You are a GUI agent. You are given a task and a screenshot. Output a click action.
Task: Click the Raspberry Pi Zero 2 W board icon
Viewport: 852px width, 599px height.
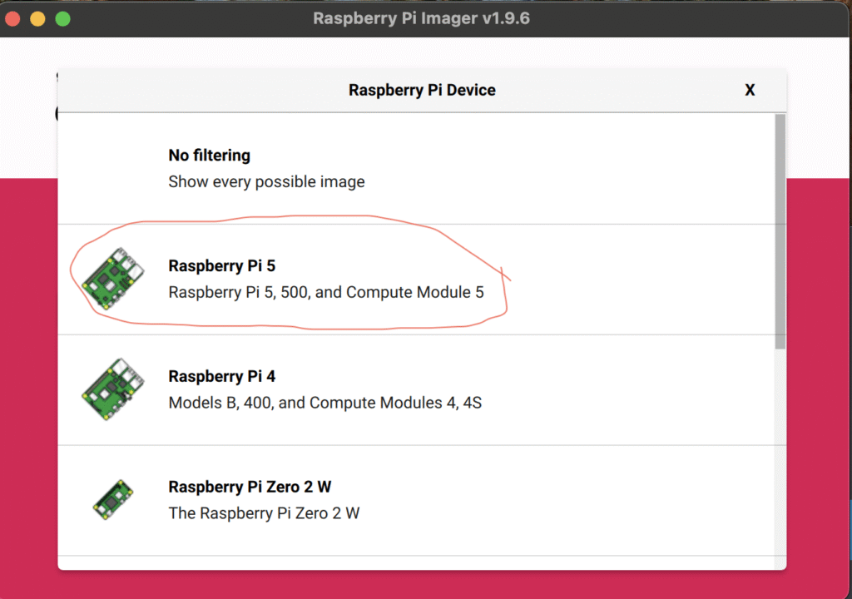(x=113, y=500)
